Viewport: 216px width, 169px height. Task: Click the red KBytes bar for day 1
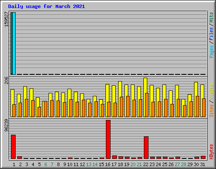click(x=13, y=147)
